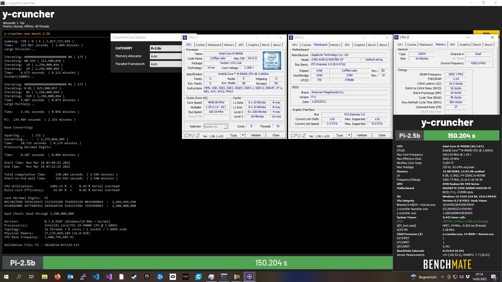Open the notification center with 7 notifications
Viewport: 502px width, 282px height.
494,277
